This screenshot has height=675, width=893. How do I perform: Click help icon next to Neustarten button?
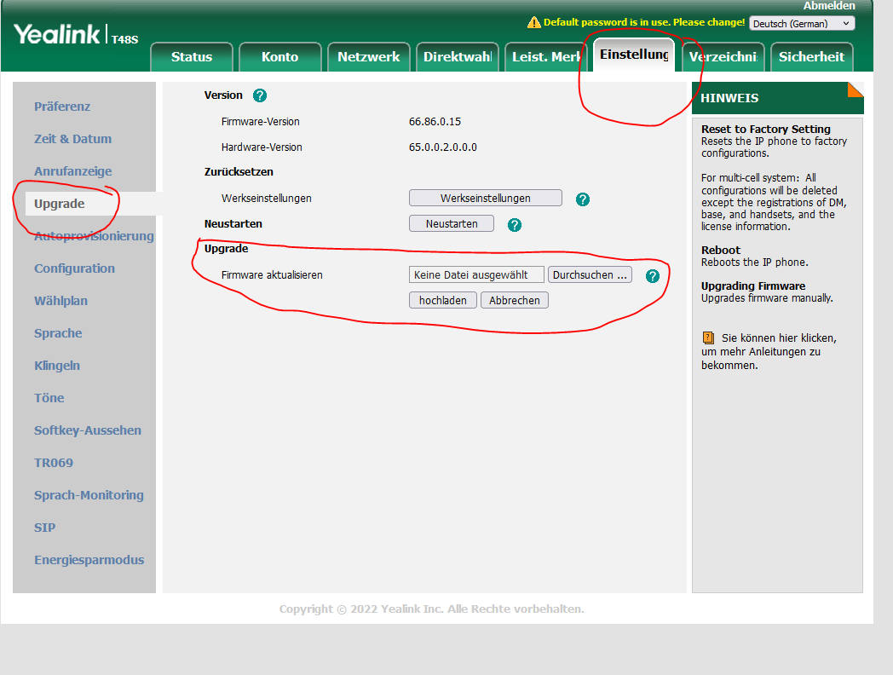(515, 225)
